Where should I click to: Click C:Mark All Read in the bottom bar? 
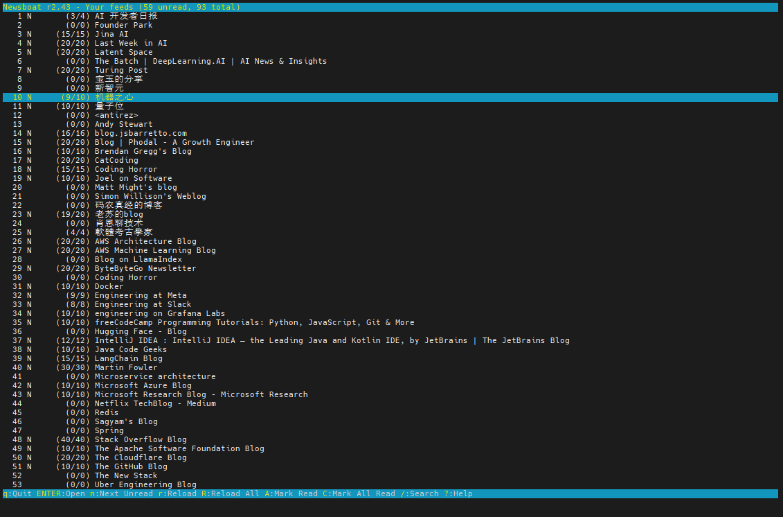point(359,493)
